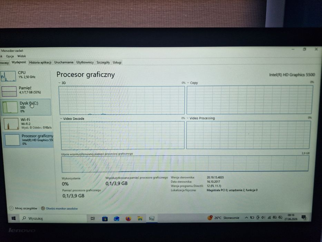Click the Wykorzystanie 0% value
This screenshot has height=242, width=322.
65,184
